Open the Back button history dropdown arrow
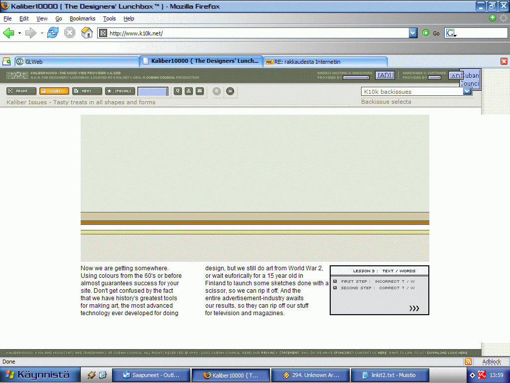 (x=20, y=33)
